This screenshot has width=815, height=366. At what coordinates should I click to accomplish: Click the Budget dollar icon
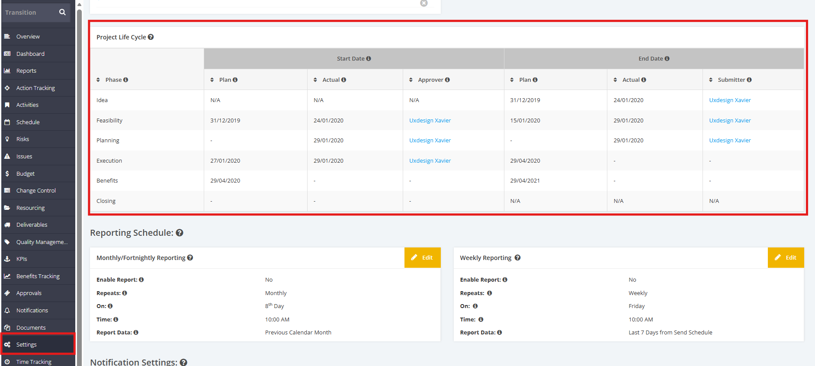7,173
